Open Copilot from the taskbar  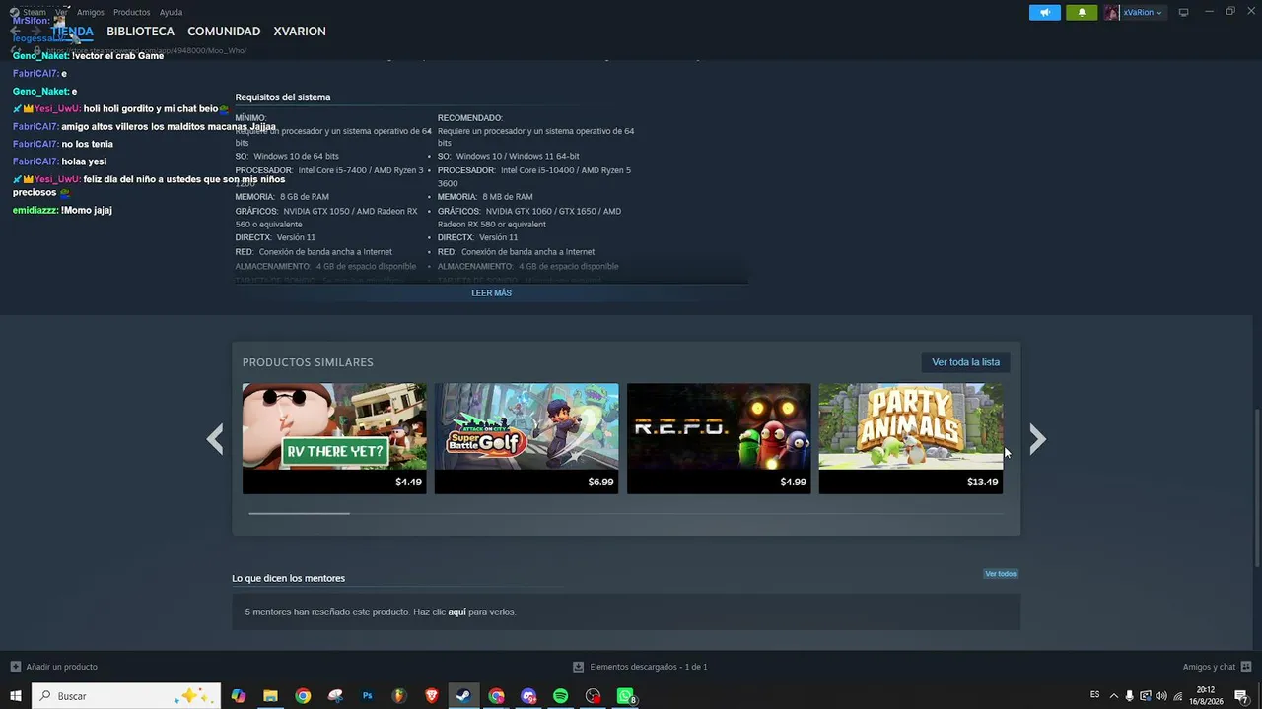click(238, 696)
